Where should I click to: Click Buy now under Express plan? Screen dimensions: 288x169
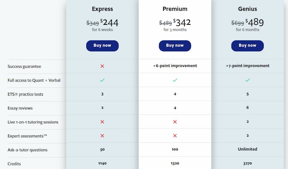[102, 46]
